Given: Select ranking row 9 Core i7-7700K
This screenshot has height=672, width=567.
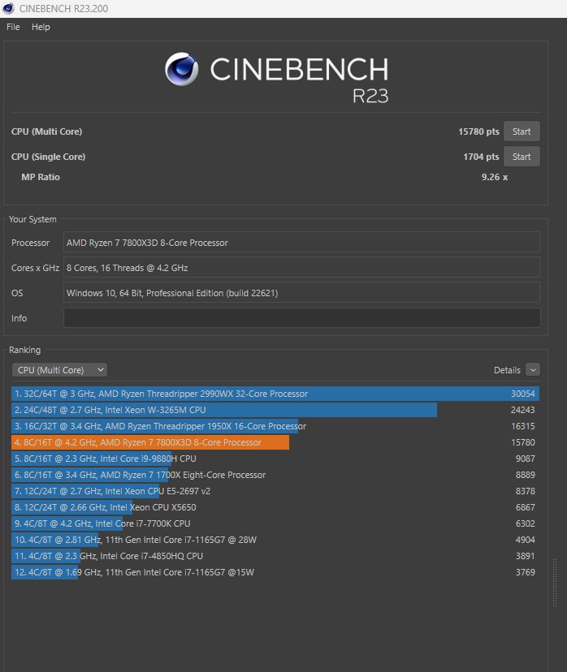Looking at the screenshot, I should [x=275, y=523].
